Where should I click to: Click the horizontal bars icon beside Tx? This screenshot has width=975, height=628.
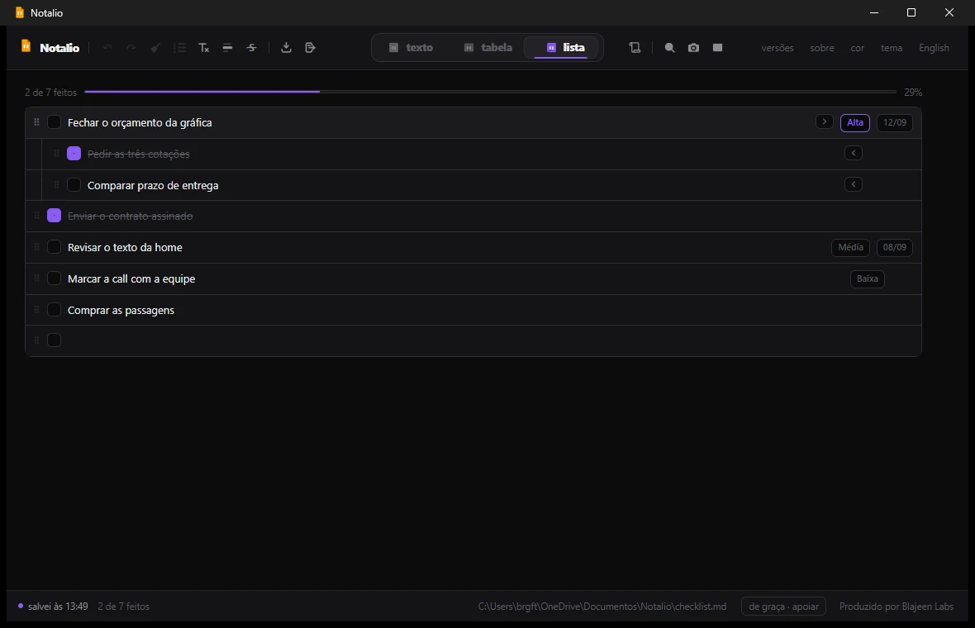[x=227, y=48]
